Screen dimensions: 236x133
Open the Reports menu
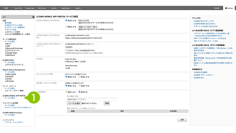click(x=78, y=8)
